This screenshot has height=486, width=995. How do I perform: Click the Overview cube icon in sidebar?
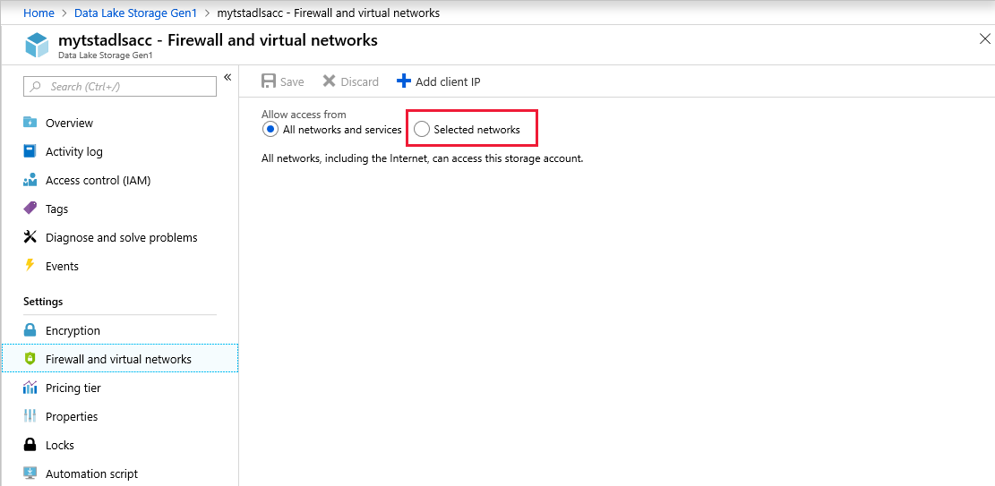click(x=30, y=123)
